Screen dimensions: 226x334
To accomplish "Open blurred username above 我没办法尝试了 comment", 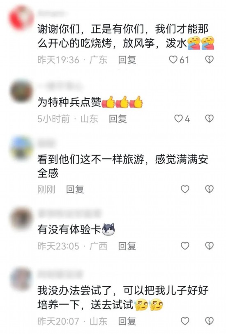I will (60, 274).
